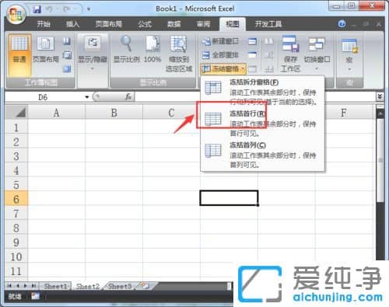Choose 冻结首列(C) freeze first column option
Screen dimensions: 389x307
click(262, 155)
